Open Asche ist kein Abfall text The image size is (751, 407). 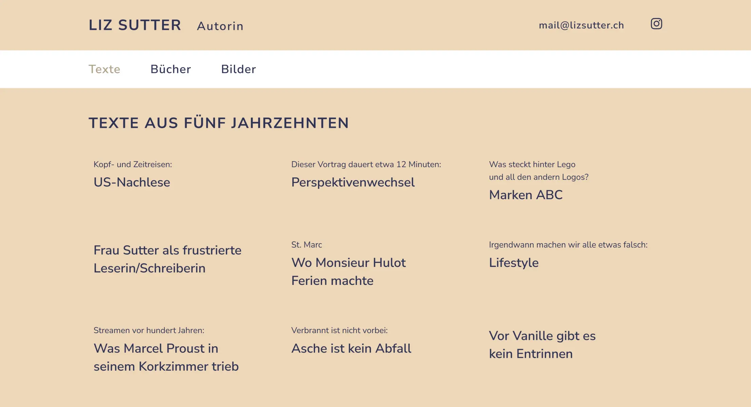(x=351, y=348)
